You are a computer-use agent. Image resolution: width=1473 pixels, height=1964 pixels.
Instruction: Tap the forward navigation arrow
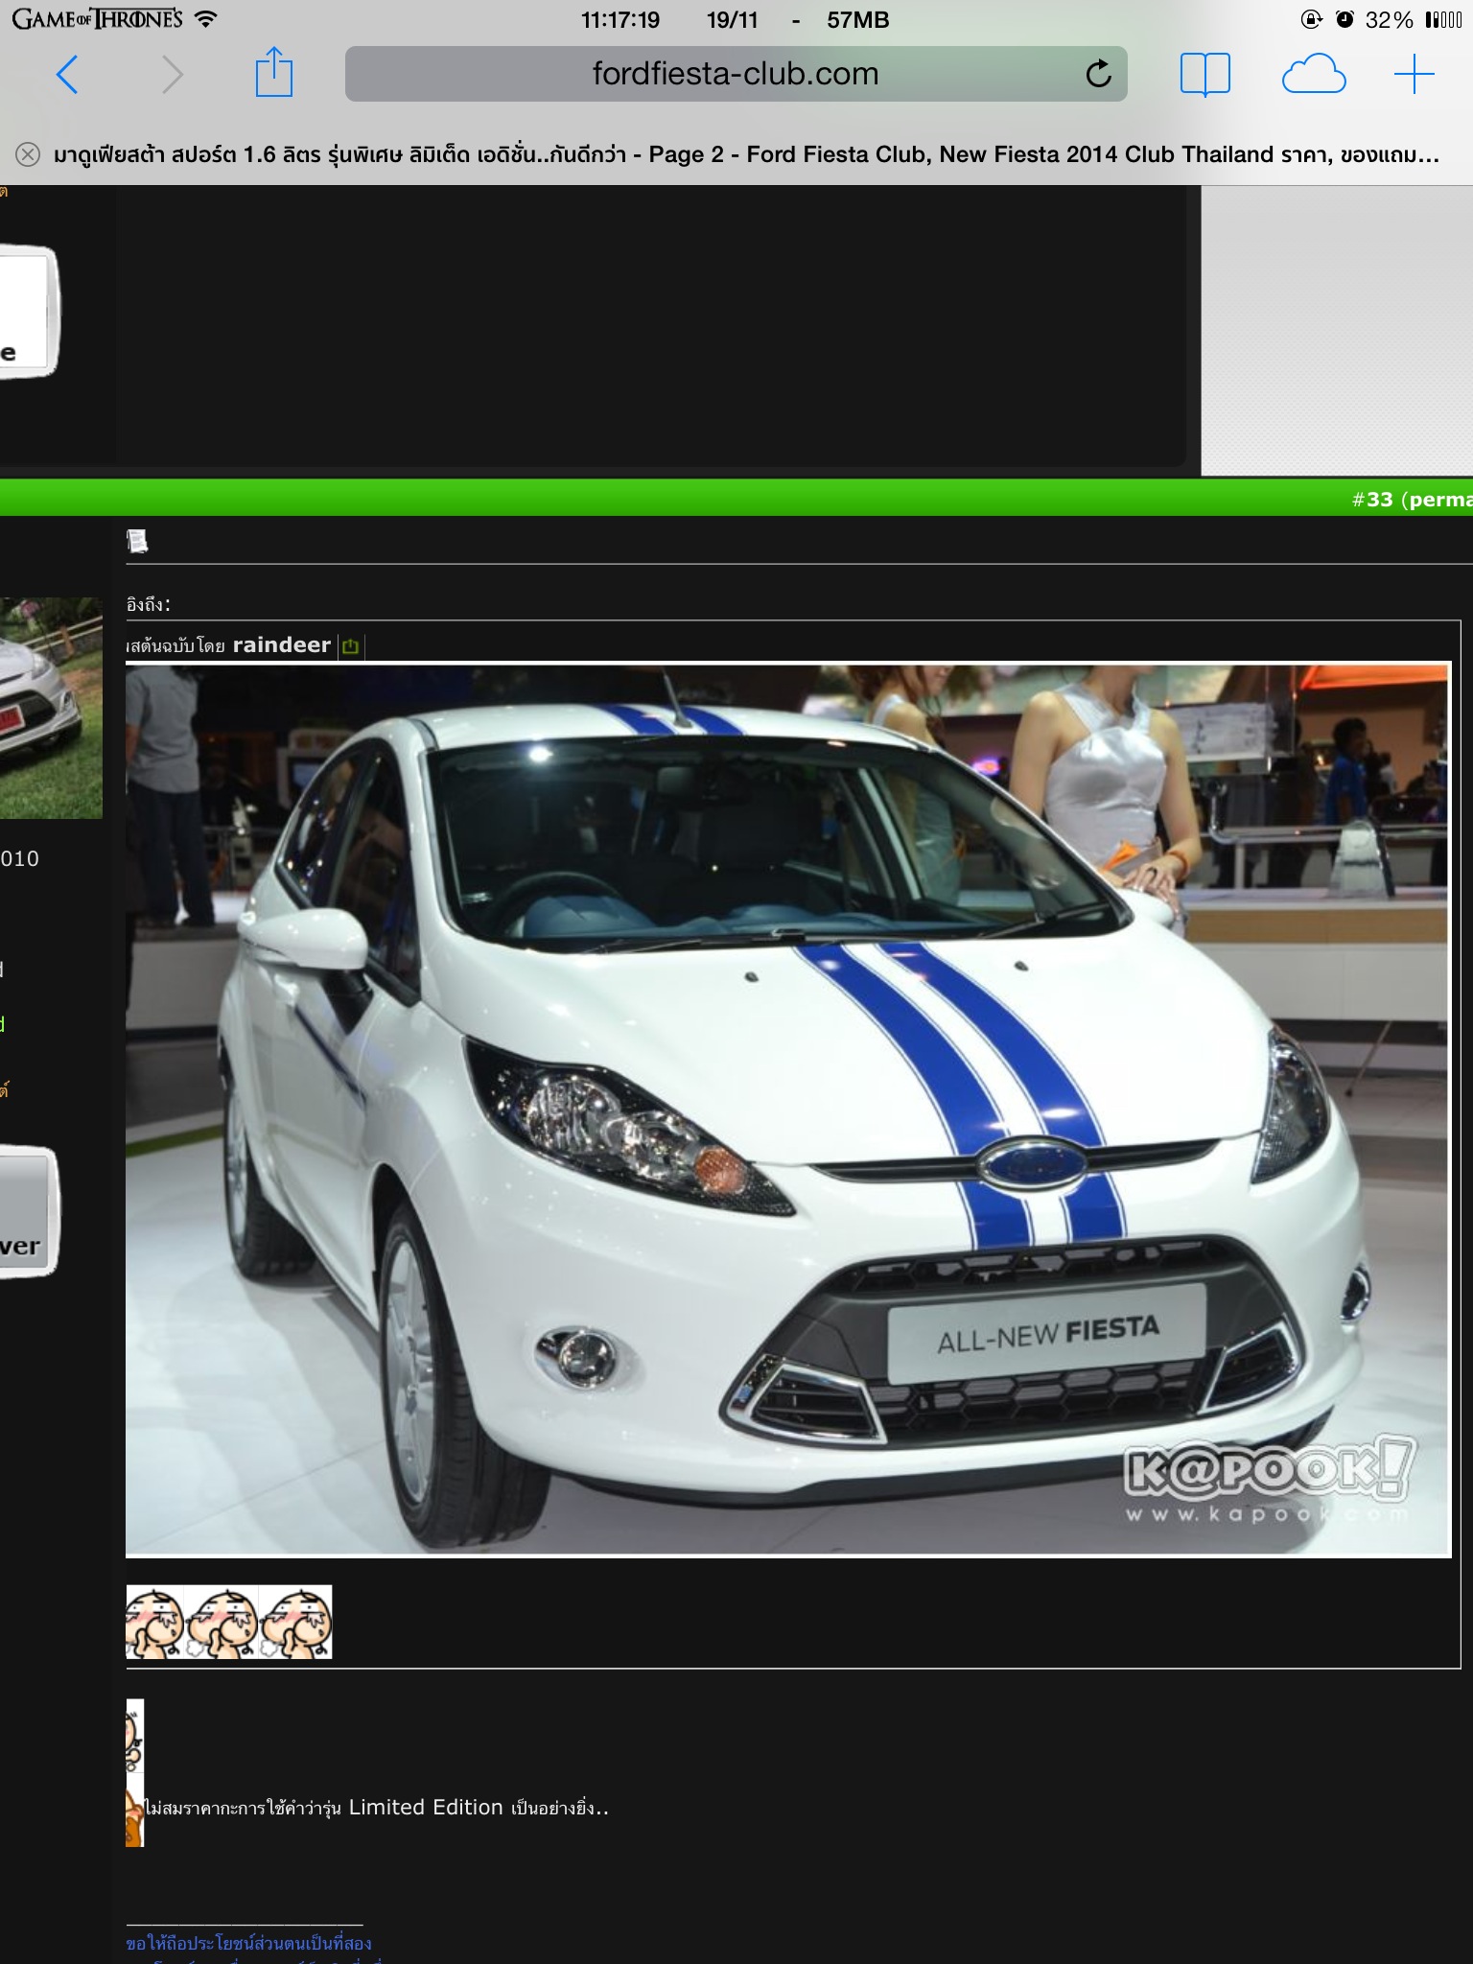click(172, 74)
